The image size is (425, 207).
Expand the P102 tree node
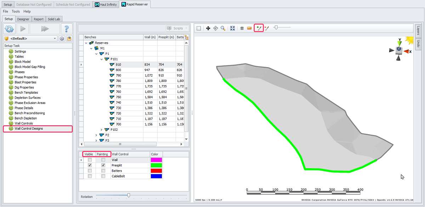pyautogui.click(x=102, y=130)
